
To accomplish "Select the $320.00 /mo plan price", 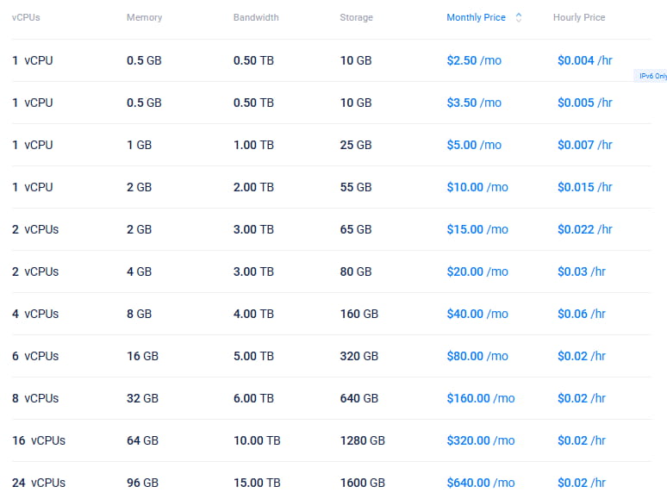I will pyautogui.click(x=480, y=440).
